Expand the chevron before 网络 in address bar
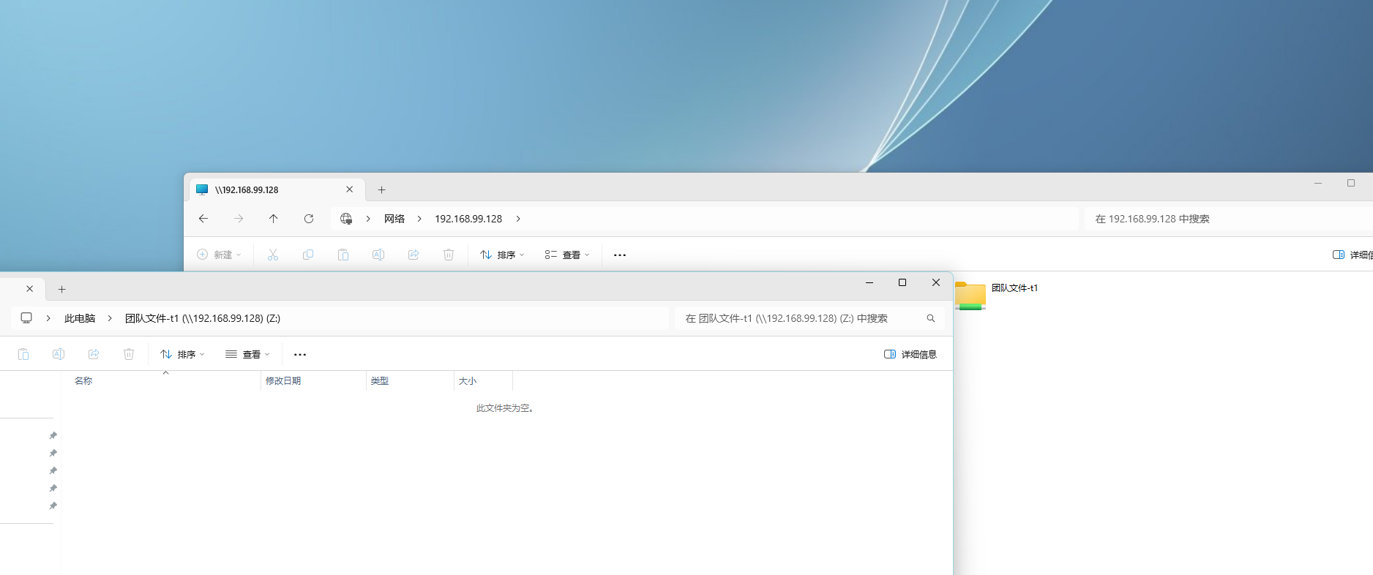This screenshot has height=575, width=1373. click(x=368, y=219)
